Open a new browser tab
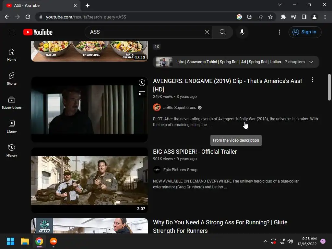The width and height of the screenshot is (332, 249). tap(88, 6)
